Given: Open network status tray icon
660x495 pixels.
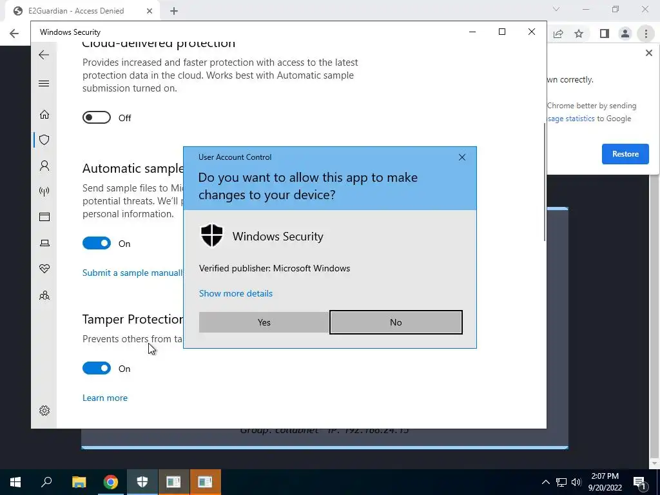Looking at the screenshot, I should click(561, 482).
